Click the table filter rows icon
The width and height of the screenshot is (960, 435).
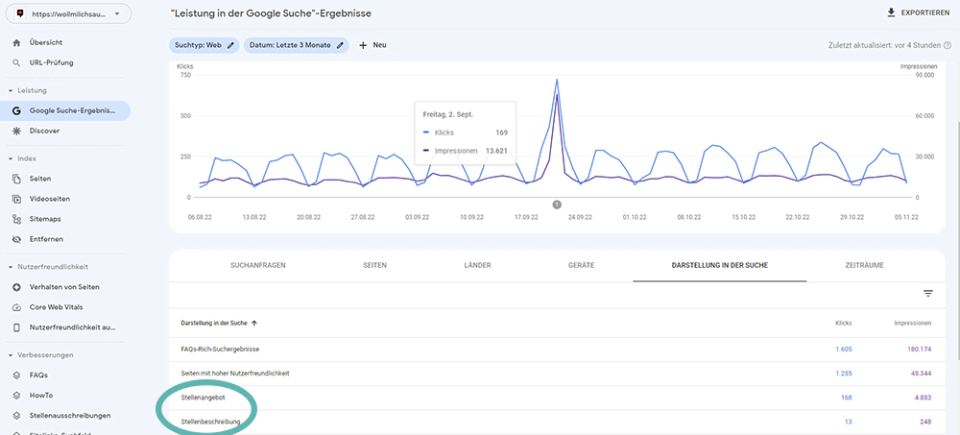pyautogui.click(x=928, y=294)
